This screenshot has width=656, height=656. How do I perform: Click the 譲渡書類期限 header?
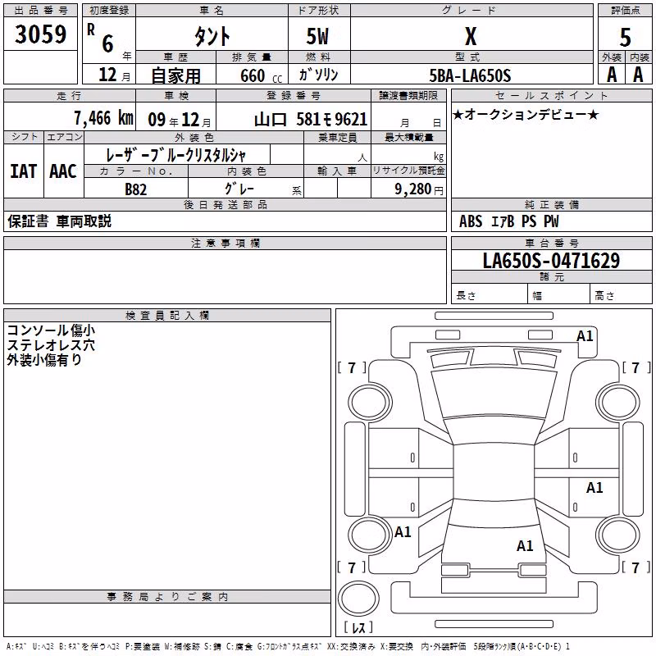[x=408, y=95]
